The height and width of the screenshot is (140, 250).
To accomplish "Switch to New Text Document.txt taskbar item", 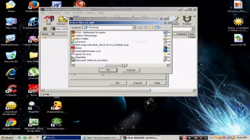I will [101, 138].
